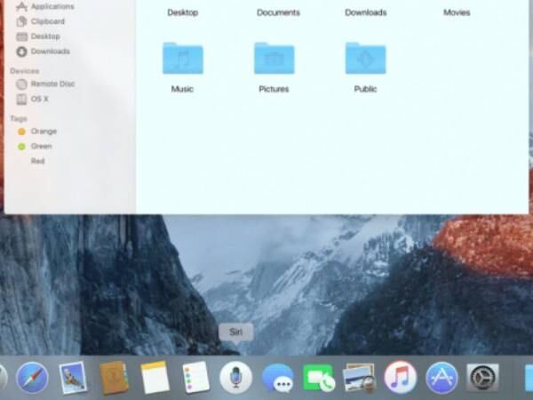This screenshot has height=400, width=533.
Task: Launch iTunes from the dock
Action: tap(401, 377)
